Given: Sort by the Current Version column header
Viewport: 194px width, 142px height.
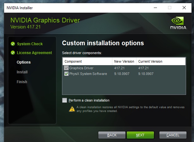Looking at the screenshot, I should (x=161, y=61).
